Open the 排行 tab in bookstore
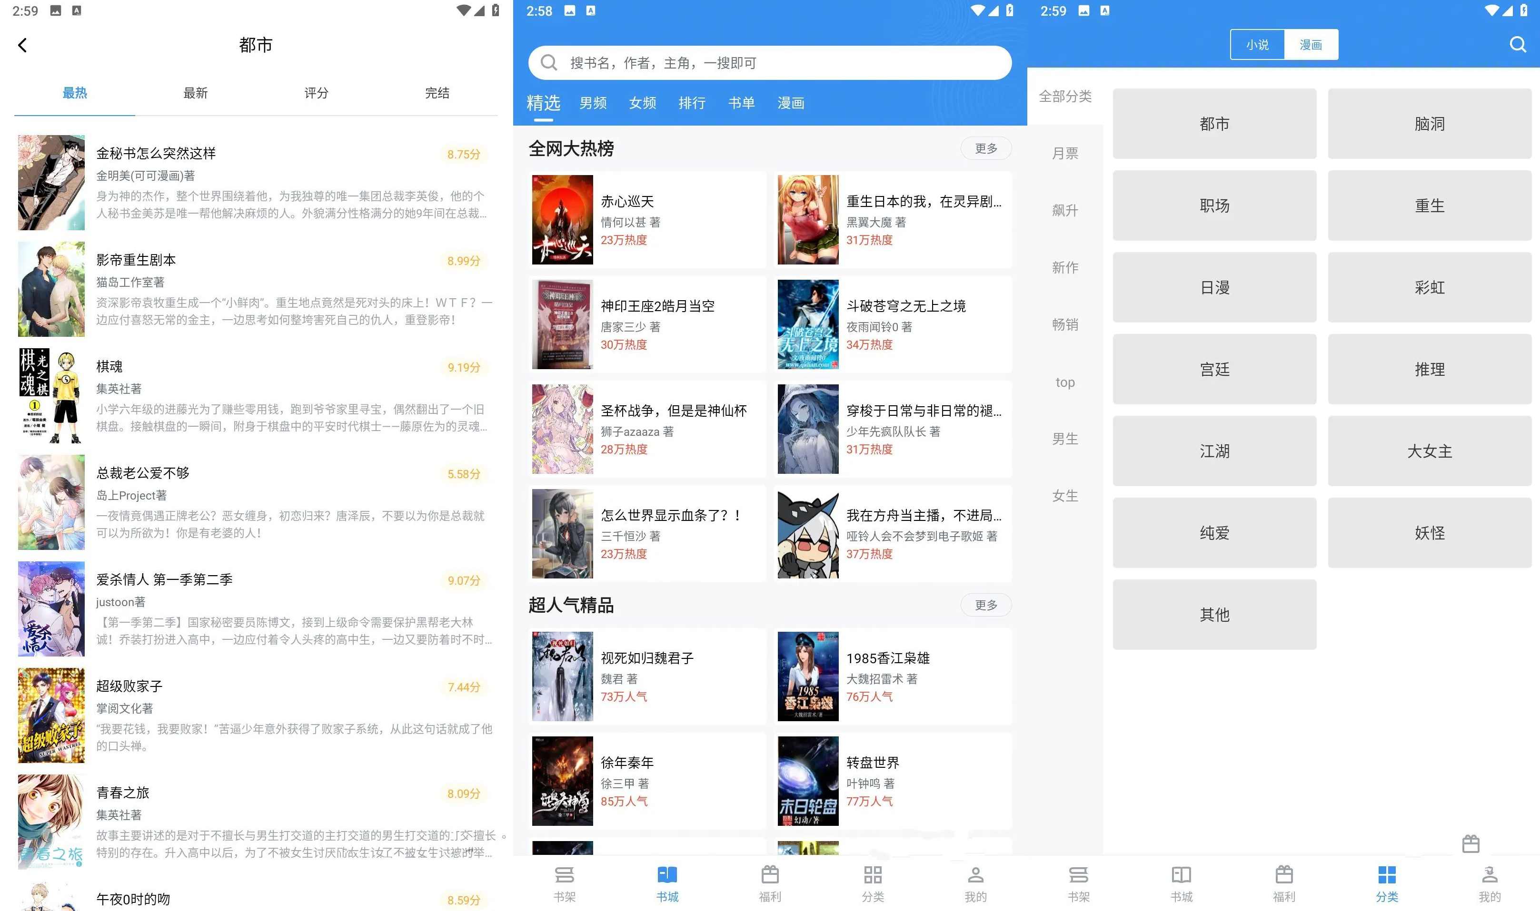1540x911 pixels. point(692,103)
